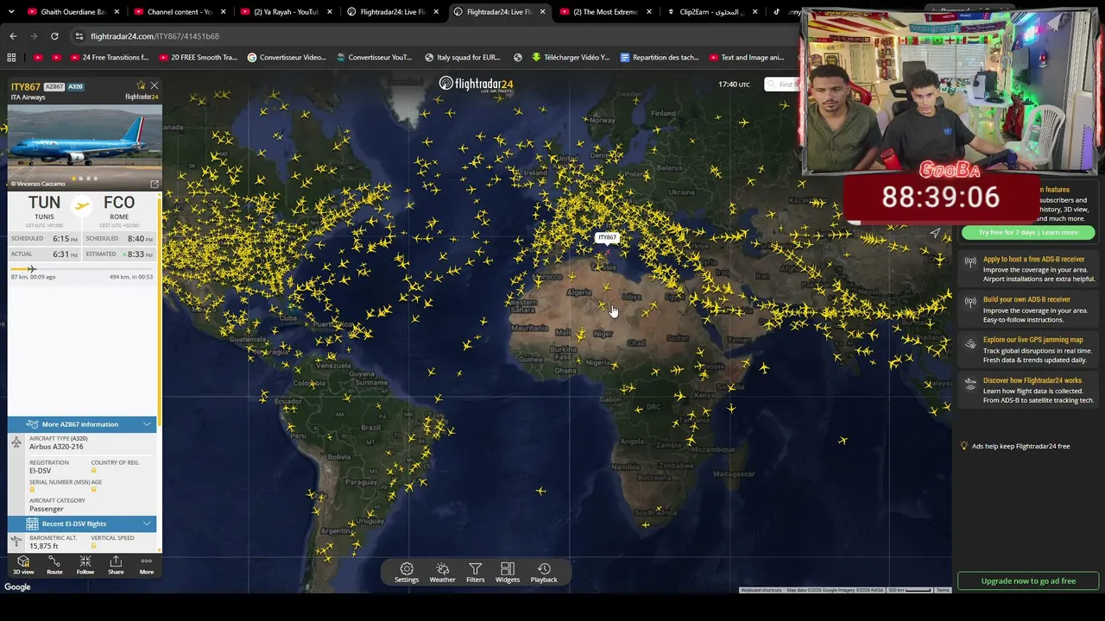This screenshot has height=621, width=1105.
Task: Switch to the 'Ya Rayah - YouTube' tab
Action: click(x=287, y=12)
